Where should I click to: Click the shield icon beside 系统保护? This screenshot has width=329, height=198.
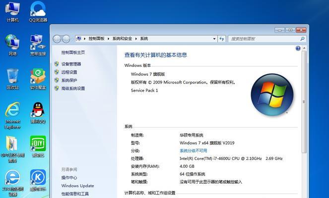pos(57,80)
